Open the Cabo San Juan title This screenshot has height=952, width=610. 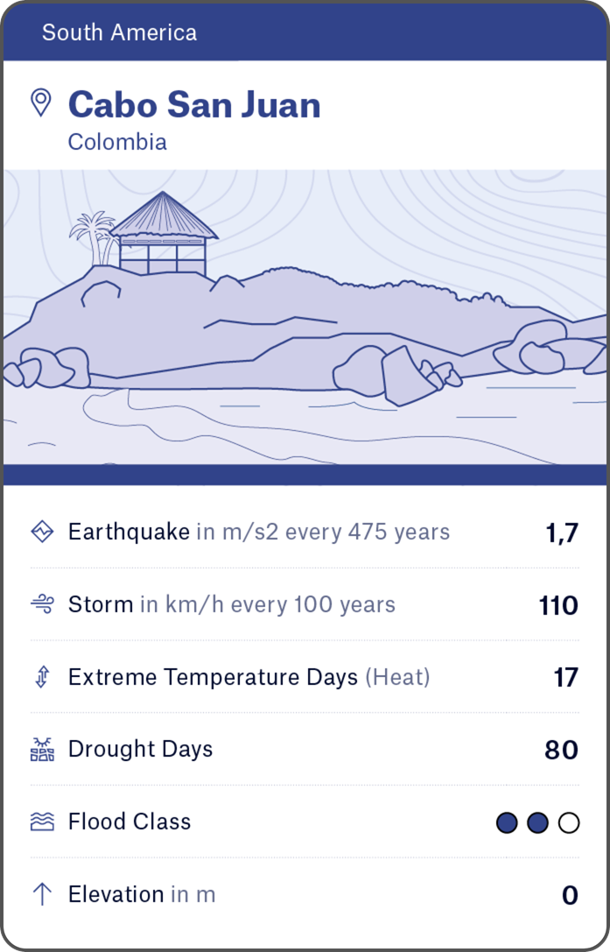point(194,105)
